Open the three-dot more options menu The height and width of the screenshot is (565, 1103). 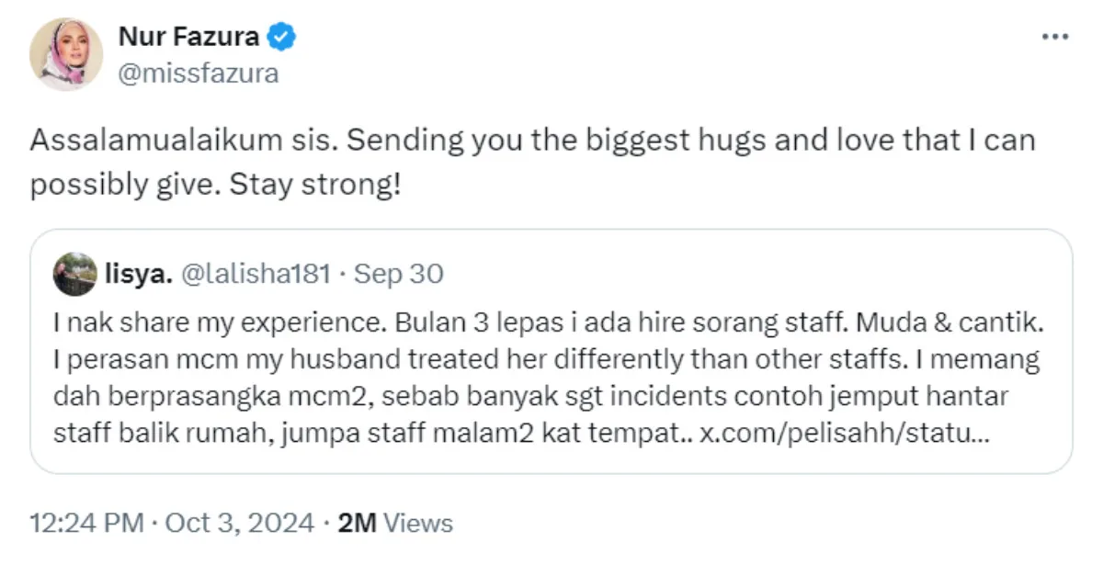[1054, 38]
